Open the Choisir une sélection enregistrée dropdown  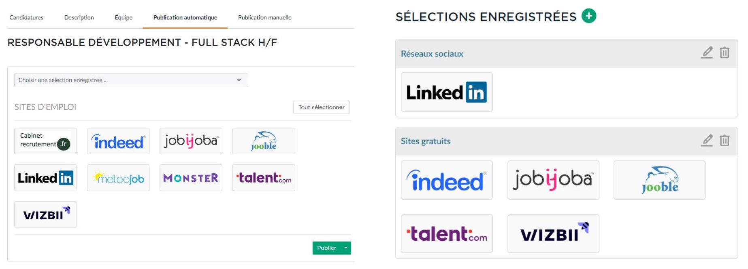[x=131, y=80]
